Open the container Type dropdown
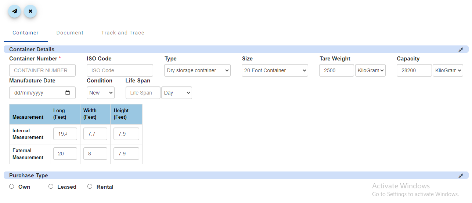The image size is (472, 203). [197, 70]
